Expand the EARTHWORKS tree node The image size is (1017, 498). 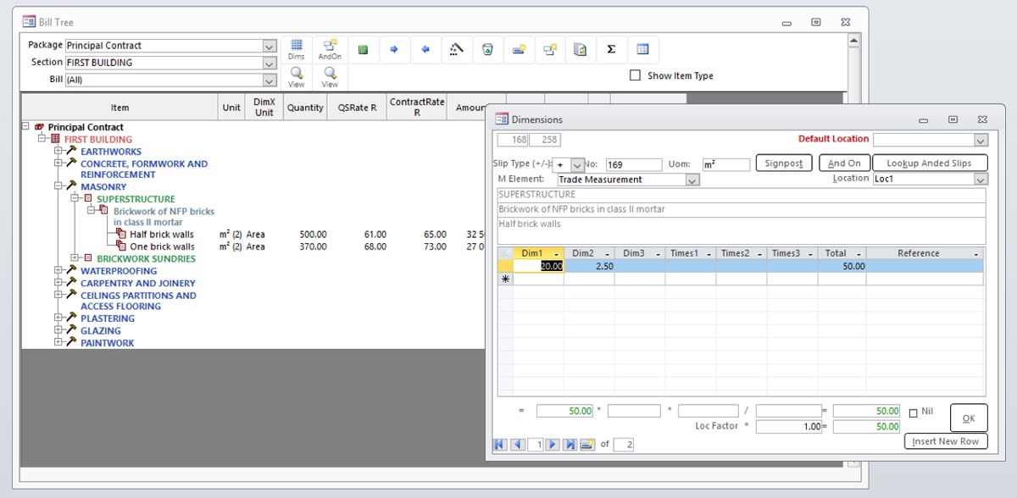pos(58,151)
